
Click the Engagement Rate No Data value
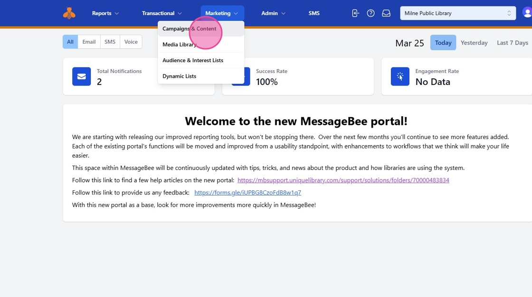433,82
